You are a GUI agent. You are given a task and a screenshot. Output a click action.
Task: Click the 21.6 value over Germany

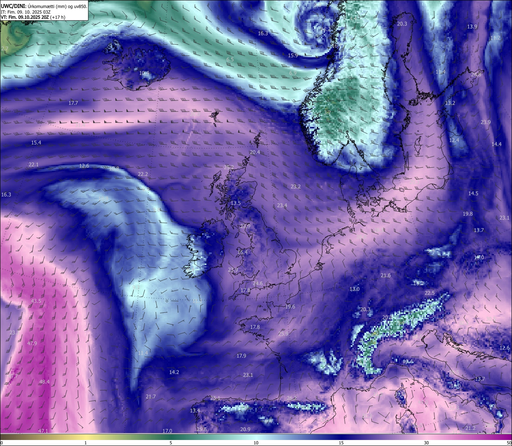386,275
